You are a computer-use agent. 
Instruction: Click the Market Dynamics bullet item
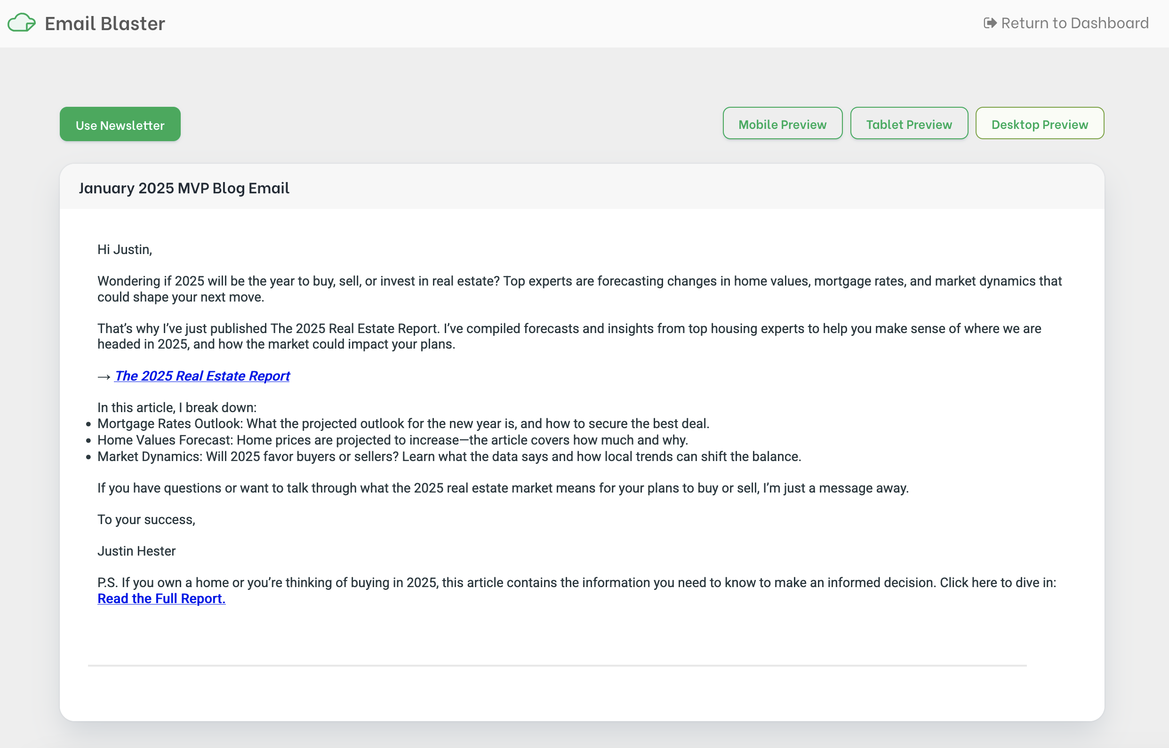click(x=449, y=457)
